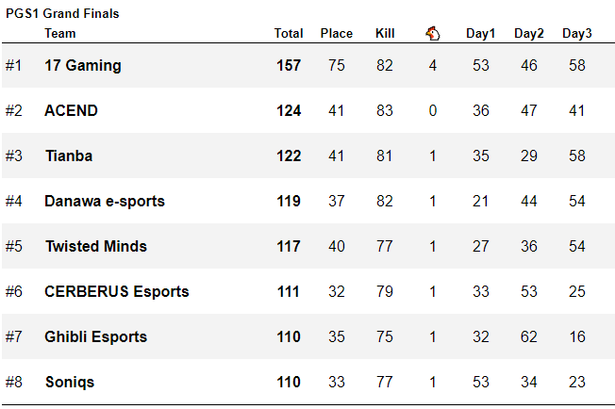Screen dimensions: 615x409
Task: Click the chicken dinner icon column header
Action: pos(432,34)
